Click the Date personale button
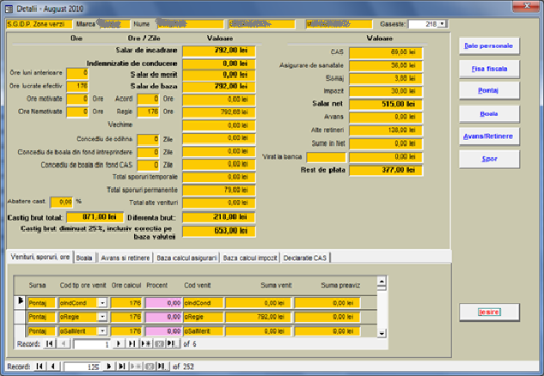 [488, 45]
